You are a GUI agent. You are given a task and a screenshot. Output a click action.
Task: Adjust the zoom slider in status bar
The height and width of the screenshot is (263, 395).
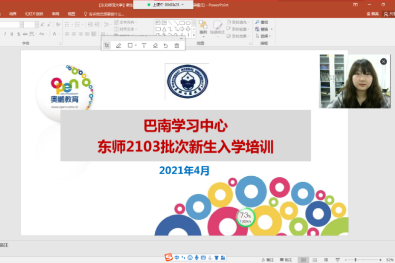tap(356, 260)
